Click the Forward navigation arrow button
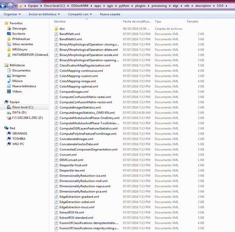 click(10, 6)
